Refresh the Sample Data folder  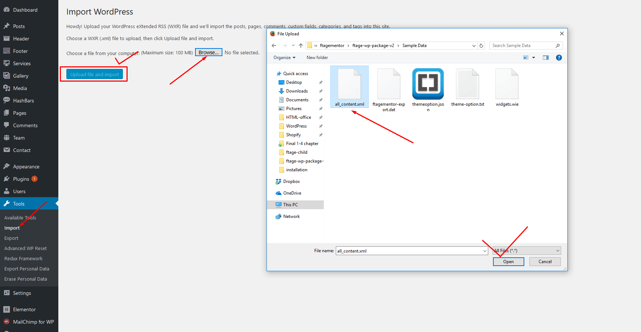[x=481, y=46]
